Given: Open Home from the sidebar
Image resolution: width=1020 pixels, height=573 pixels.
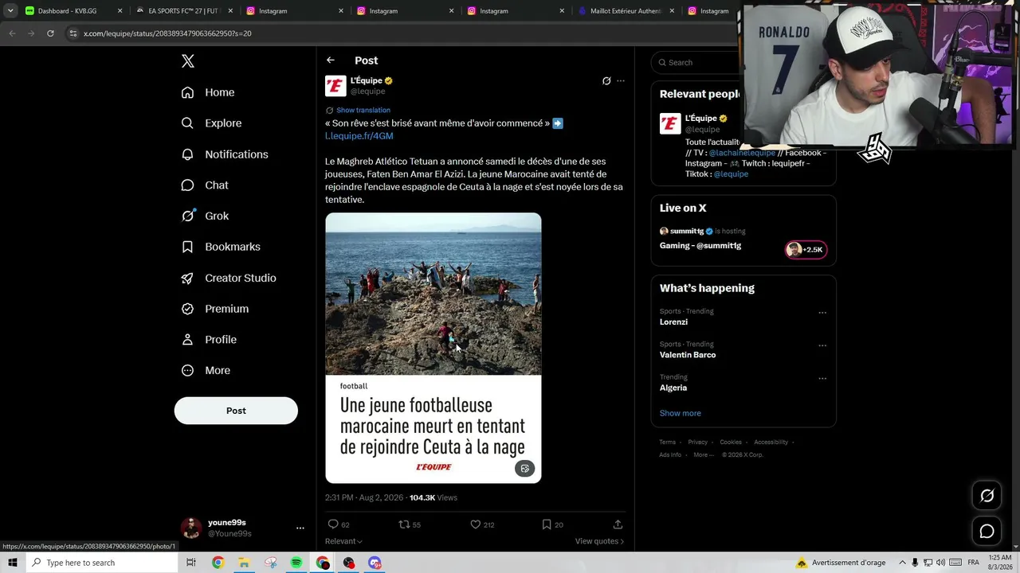Looking at the screenshot, I should click(208, 92).
